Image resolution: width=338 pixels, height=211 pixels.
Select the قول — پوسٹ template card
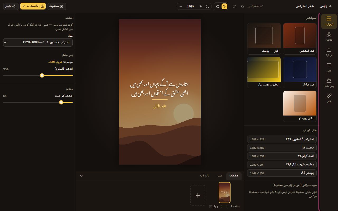click(264, 39)
